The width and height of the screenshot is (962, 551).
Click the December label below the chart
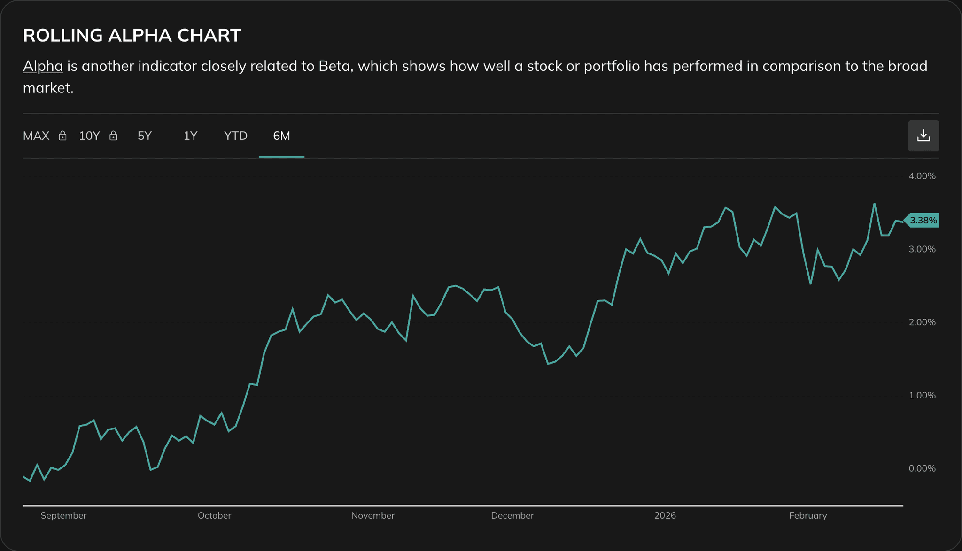(x=512, y=515)
